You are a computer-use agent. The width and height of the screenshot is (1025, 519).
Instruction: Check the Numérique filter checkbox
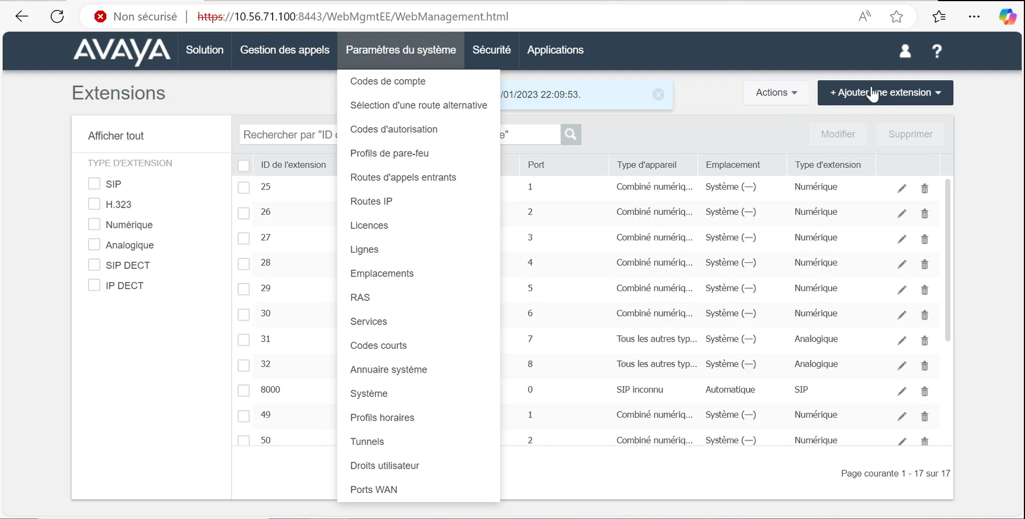pyautogui.click(x=94, y=224)
